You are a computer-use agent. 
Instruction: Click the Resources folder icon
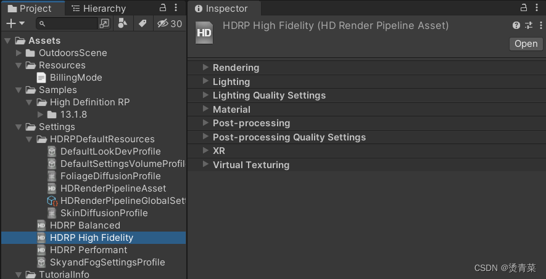31,65
